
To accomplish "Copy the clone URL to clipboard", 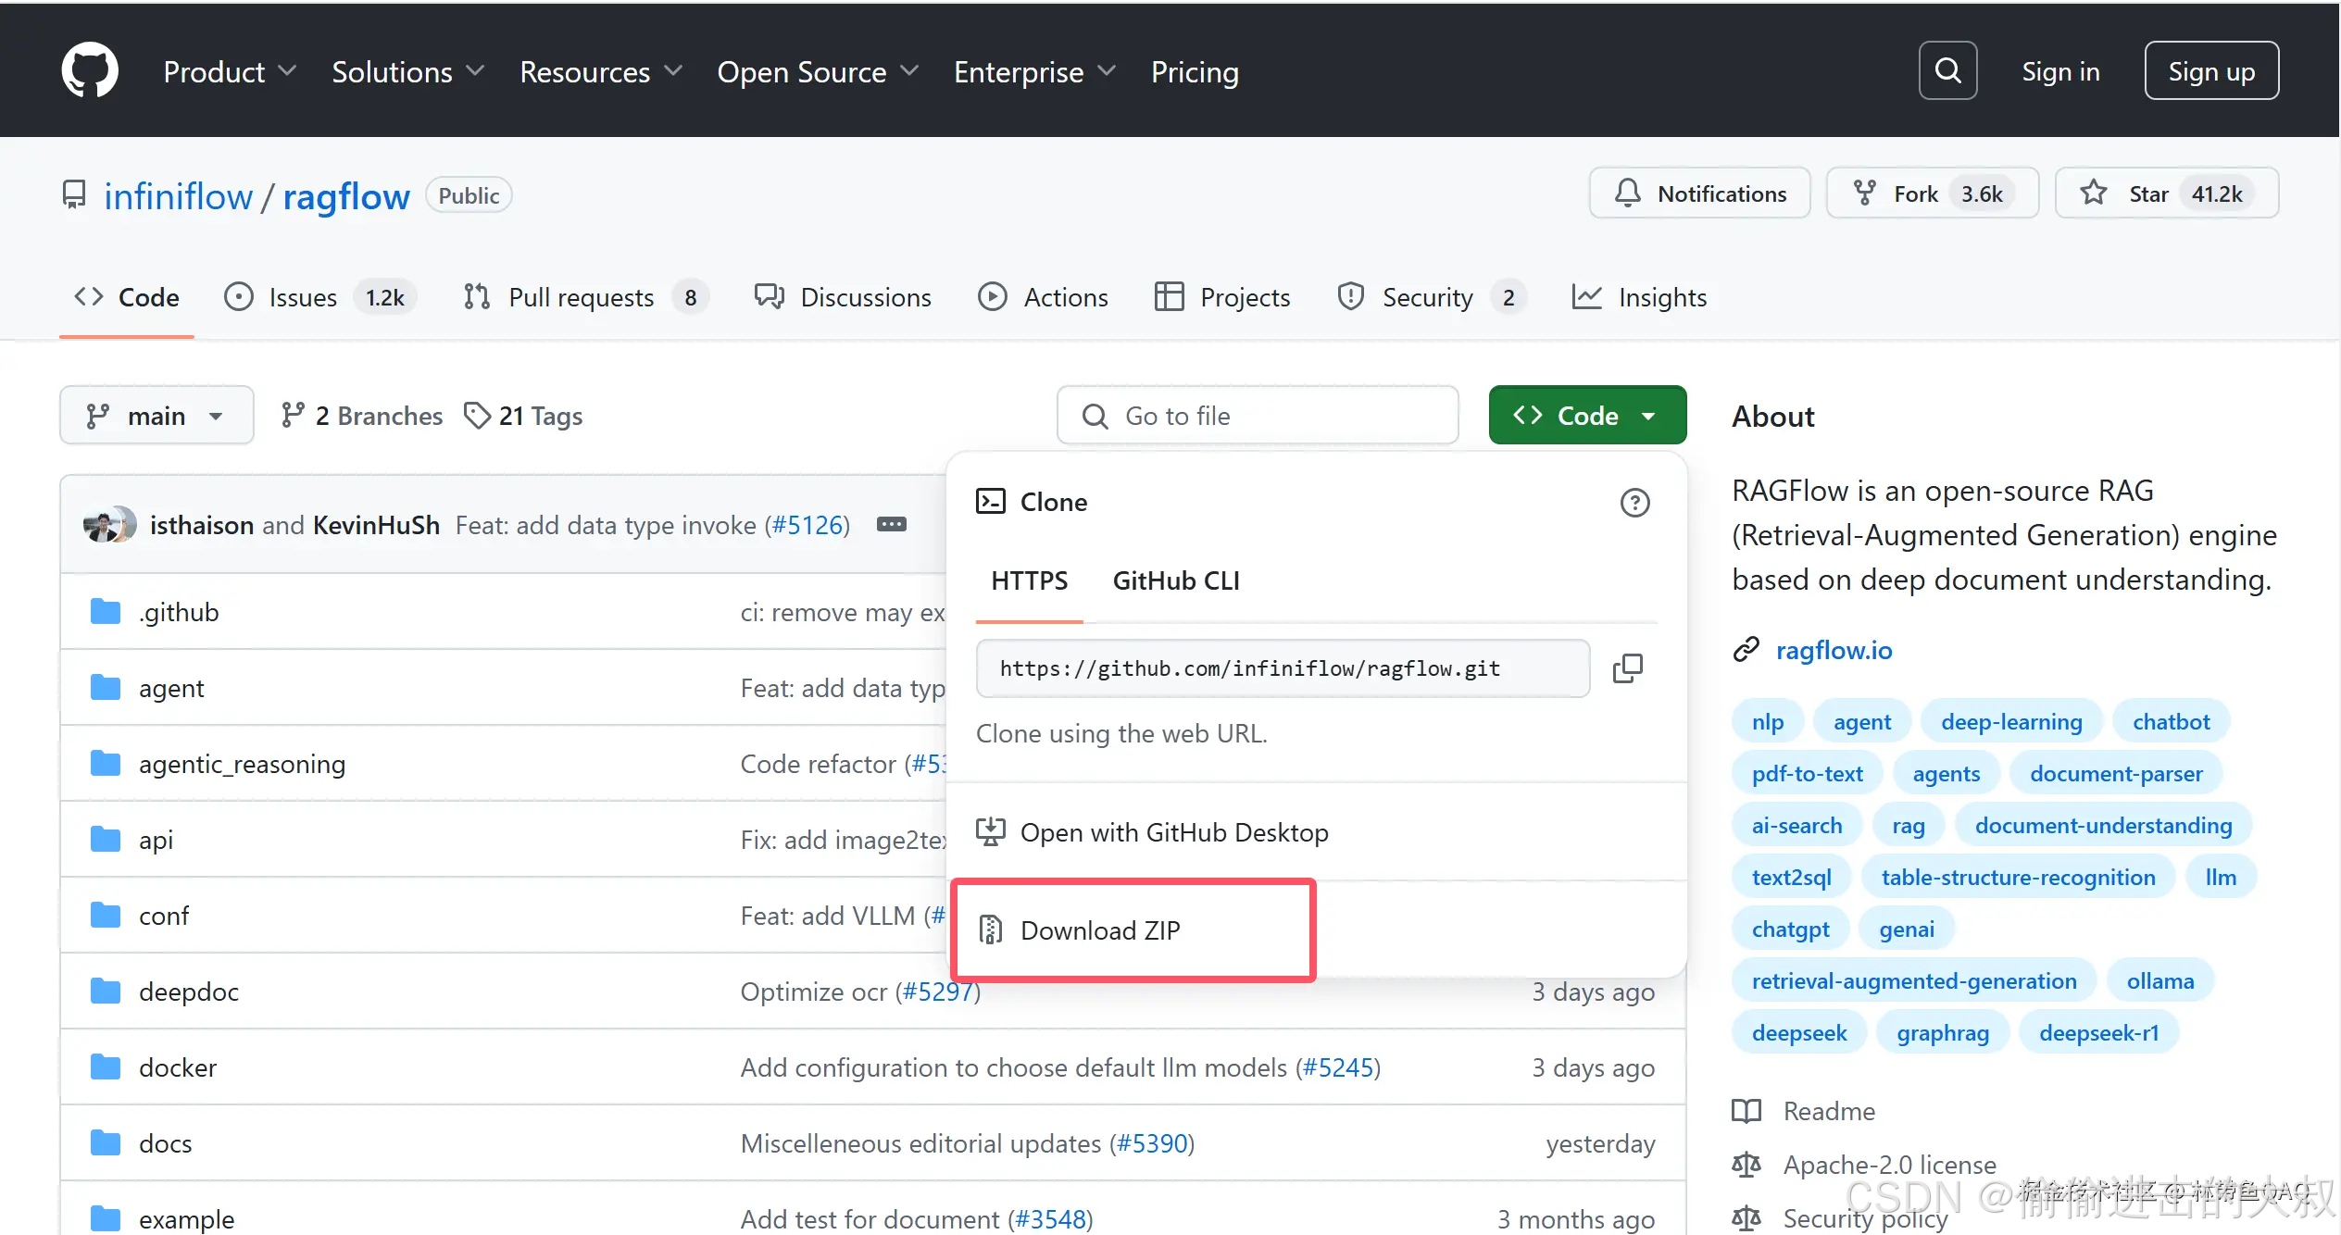I will pyautogui.click(x=1627, y=668).
